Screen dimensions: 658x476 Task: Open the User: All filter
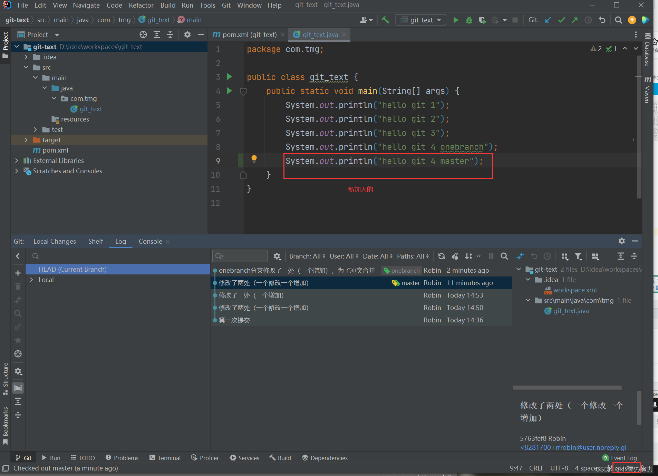[x=344, y=256]
